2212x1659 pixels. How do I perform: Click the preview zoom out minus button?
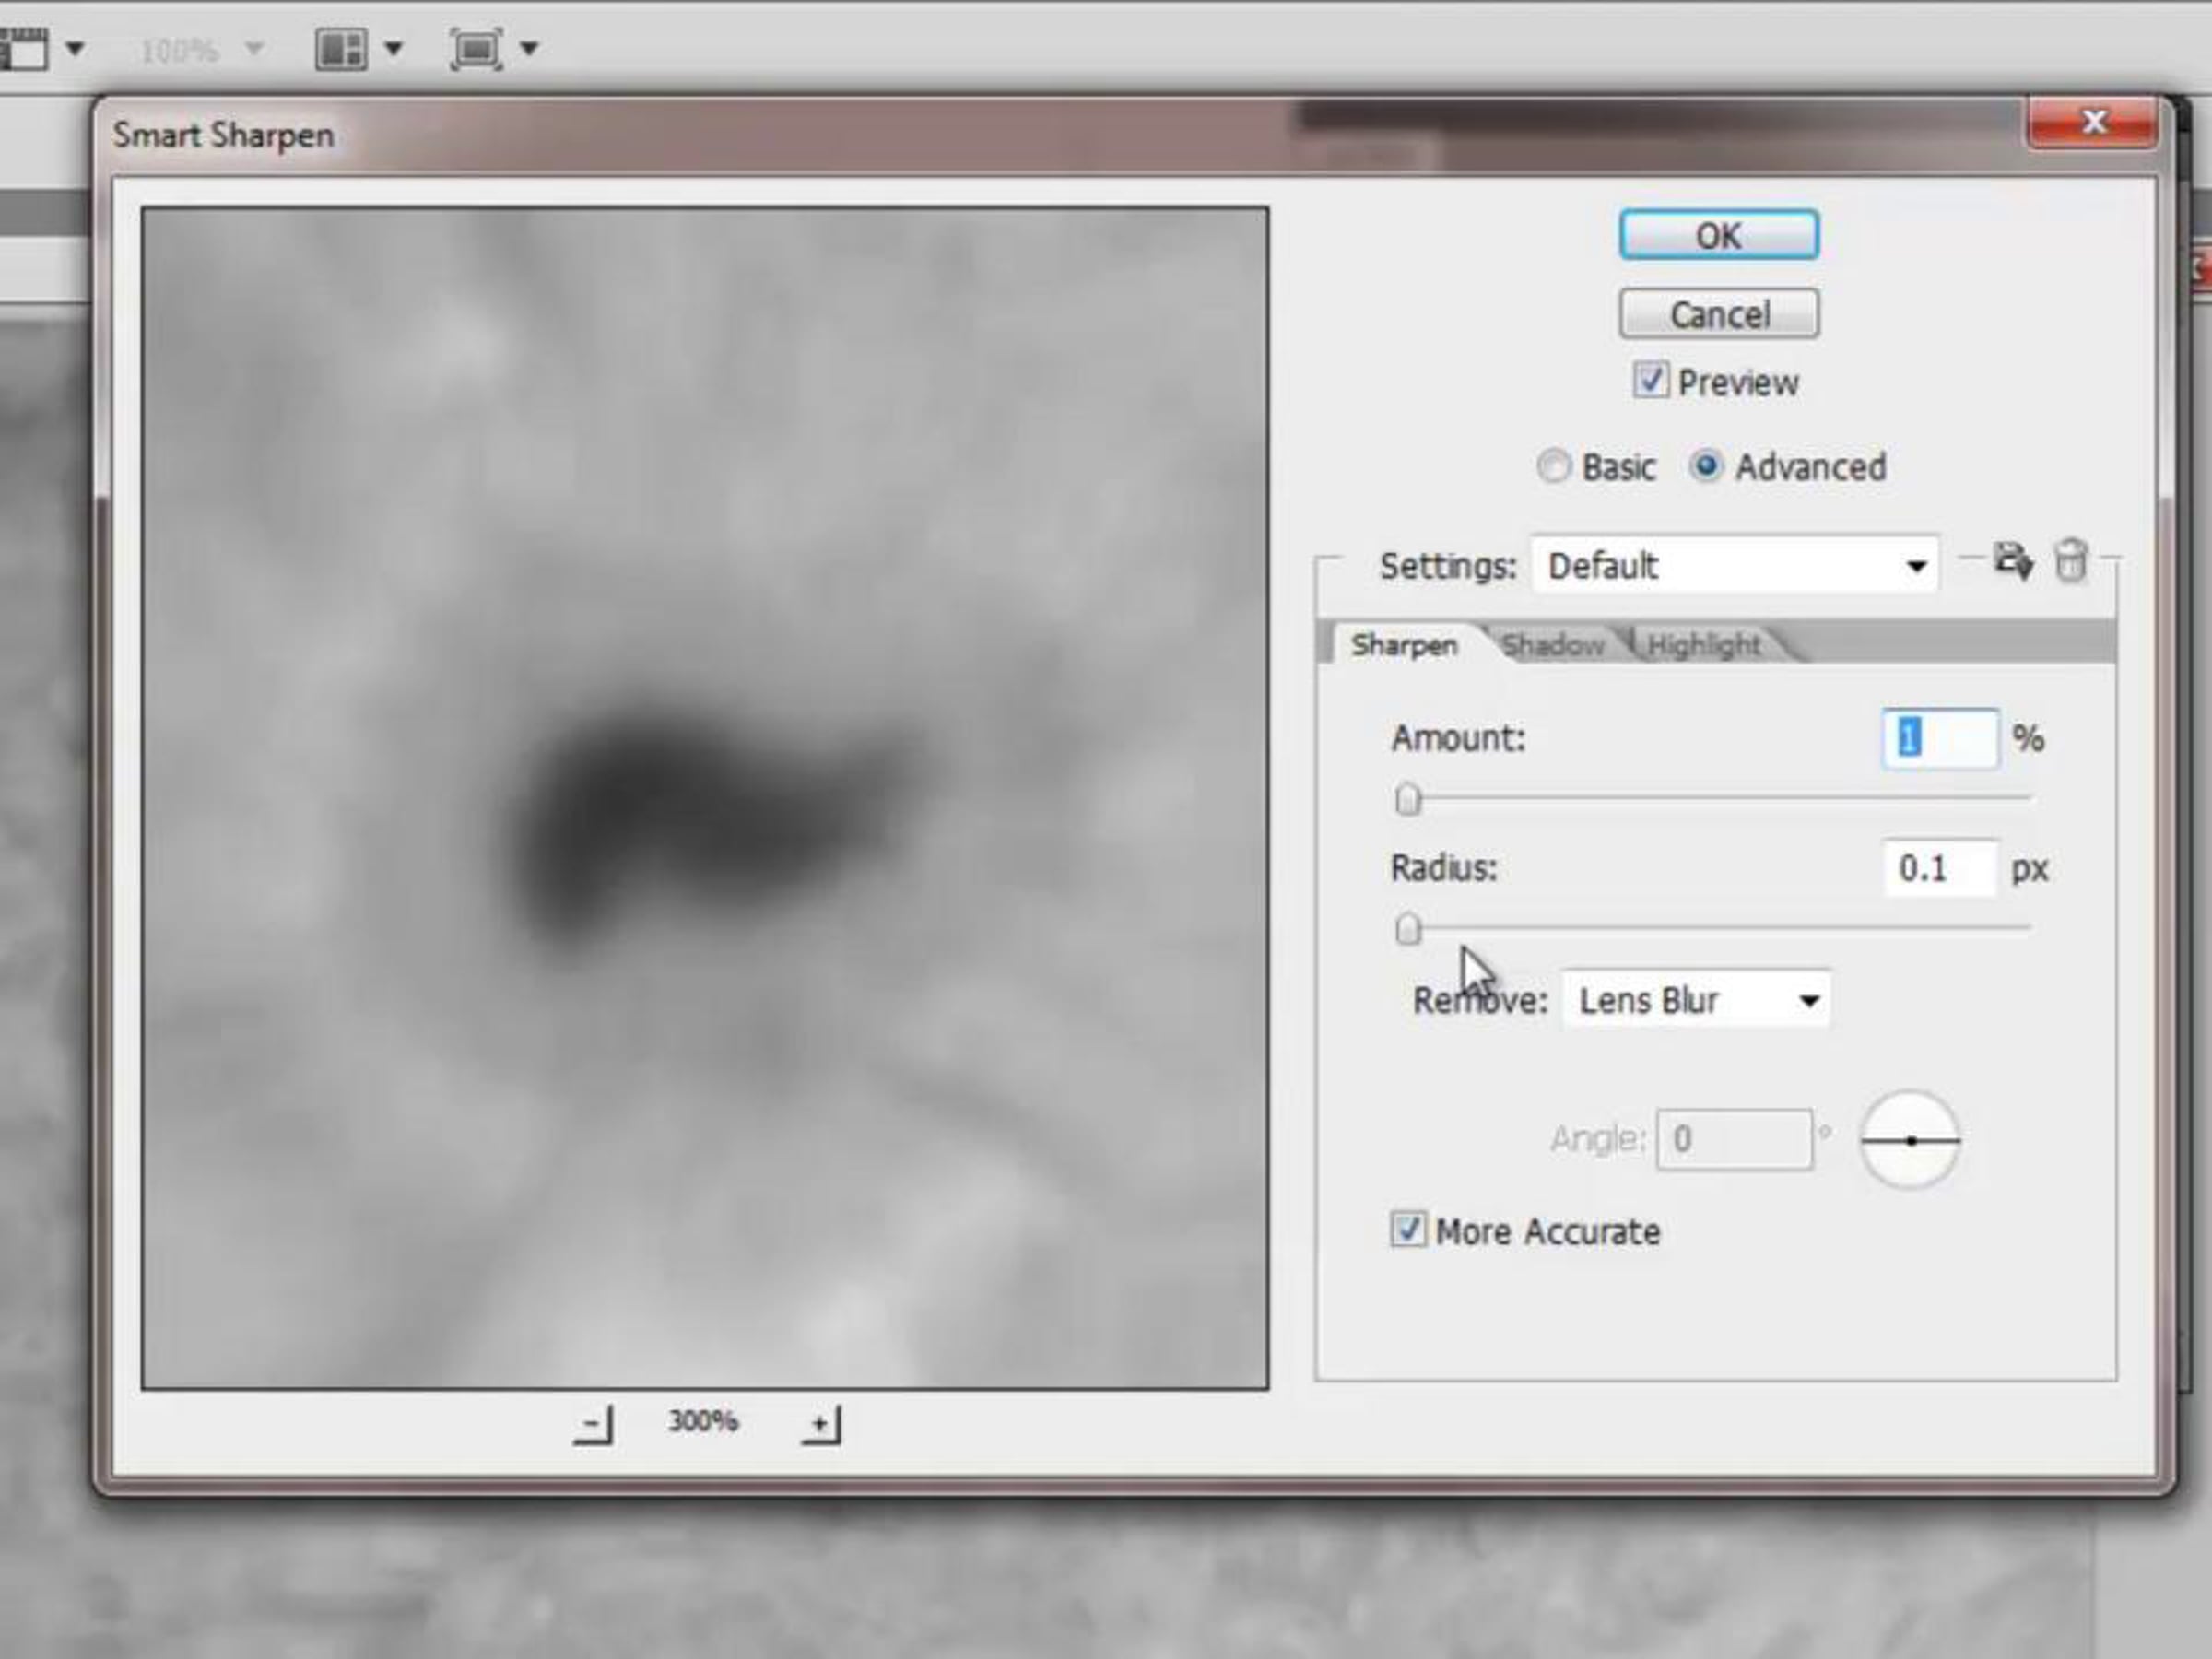593,1424
